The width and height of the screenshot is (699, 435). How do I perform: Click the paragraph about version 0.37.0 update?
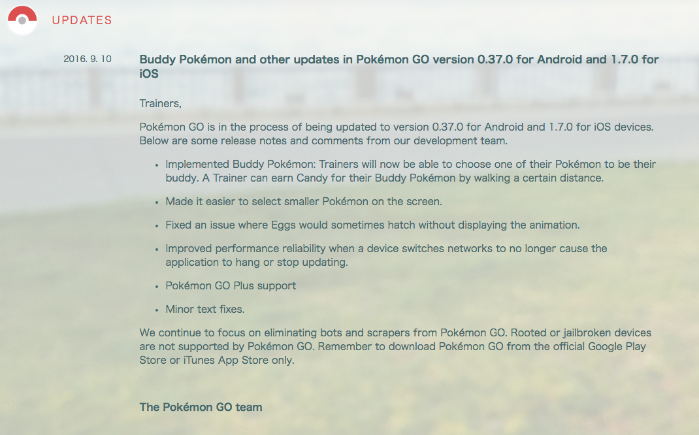click(x=397, y=134)
